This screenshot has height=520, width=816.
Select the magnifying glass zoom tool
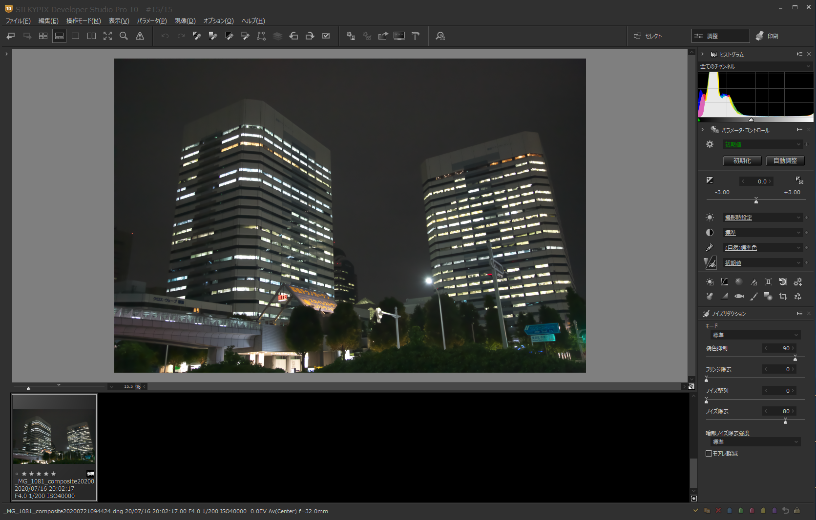coord(124,36)
